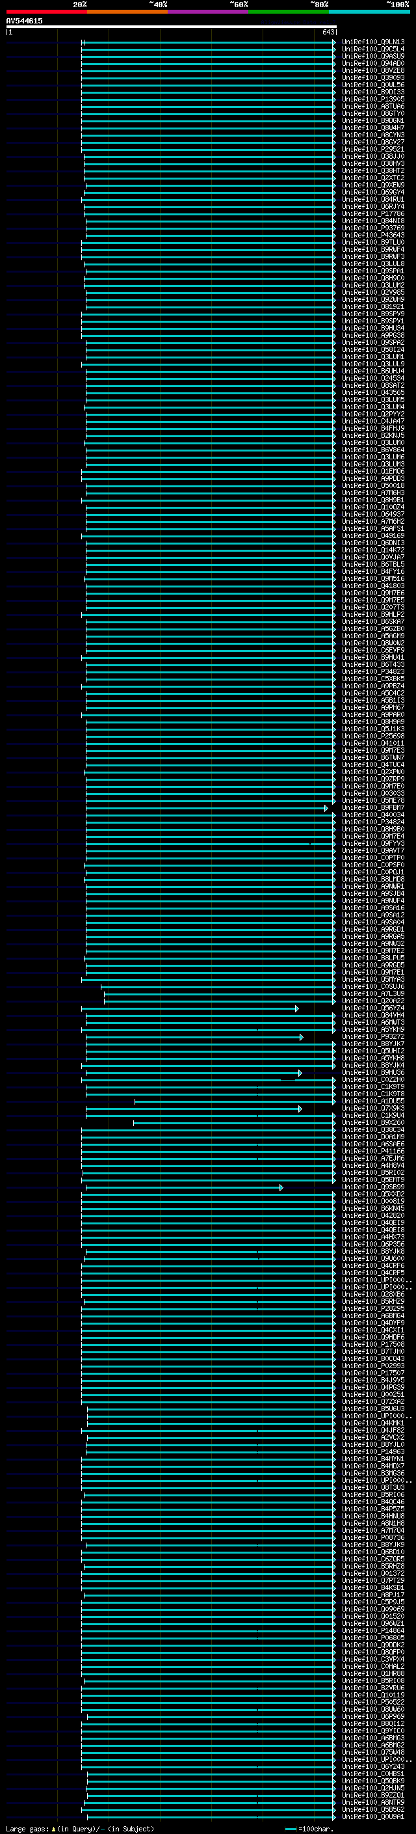416x1834 pixels.
Task: Open hit UniRef100_Q94AD0
Action: coord(373,64)
